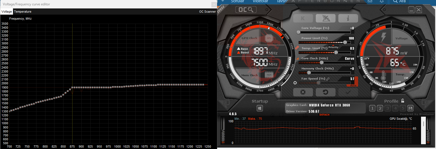Click the Temp. Limit slider handle
Image resolution: width=436 pixels, height=149 pixels.
(336, 53)
